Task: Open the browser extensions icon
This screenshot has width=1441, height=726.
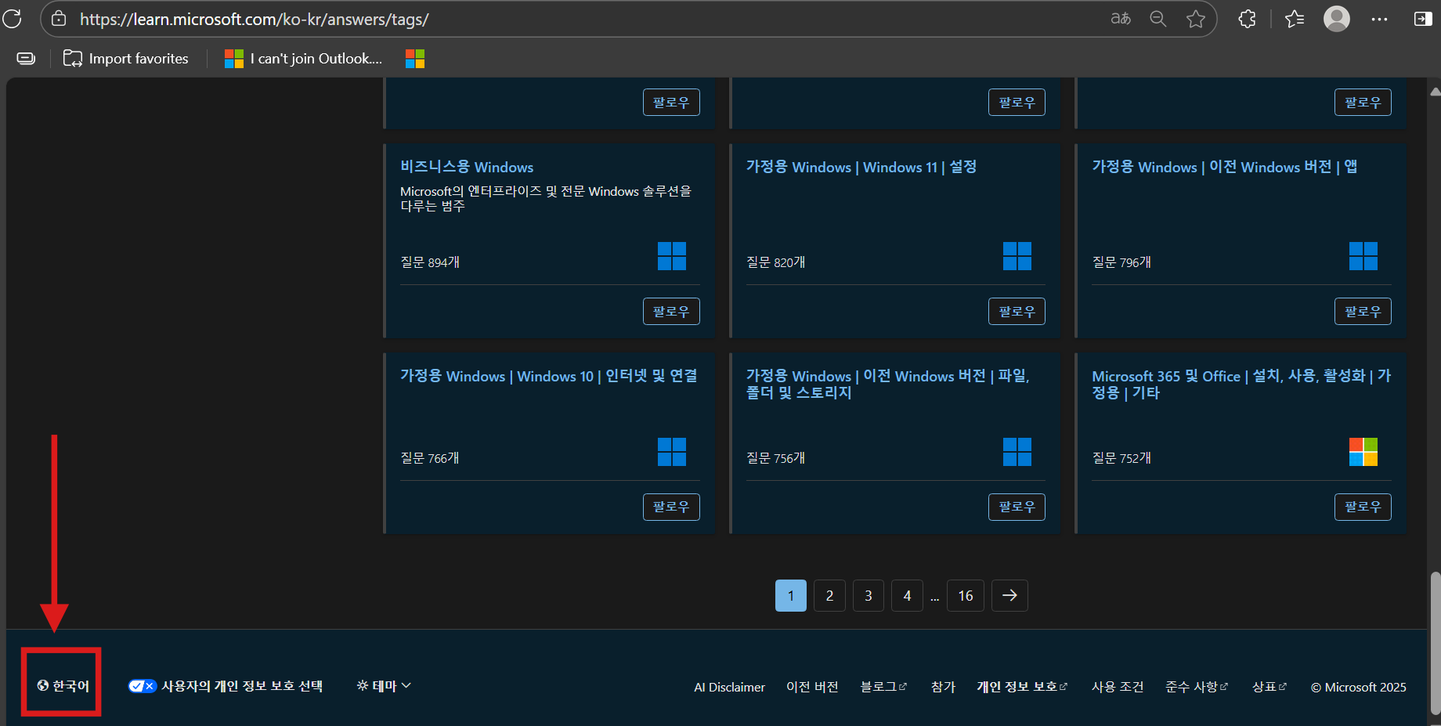Action: [1248, 19]
